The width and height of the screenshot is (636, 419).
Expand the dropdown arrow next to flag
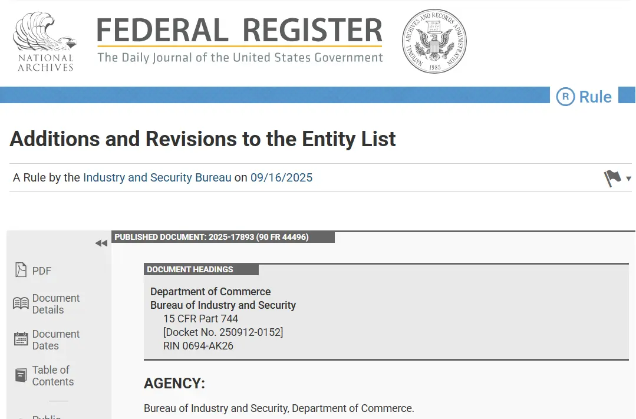(629, 179)
